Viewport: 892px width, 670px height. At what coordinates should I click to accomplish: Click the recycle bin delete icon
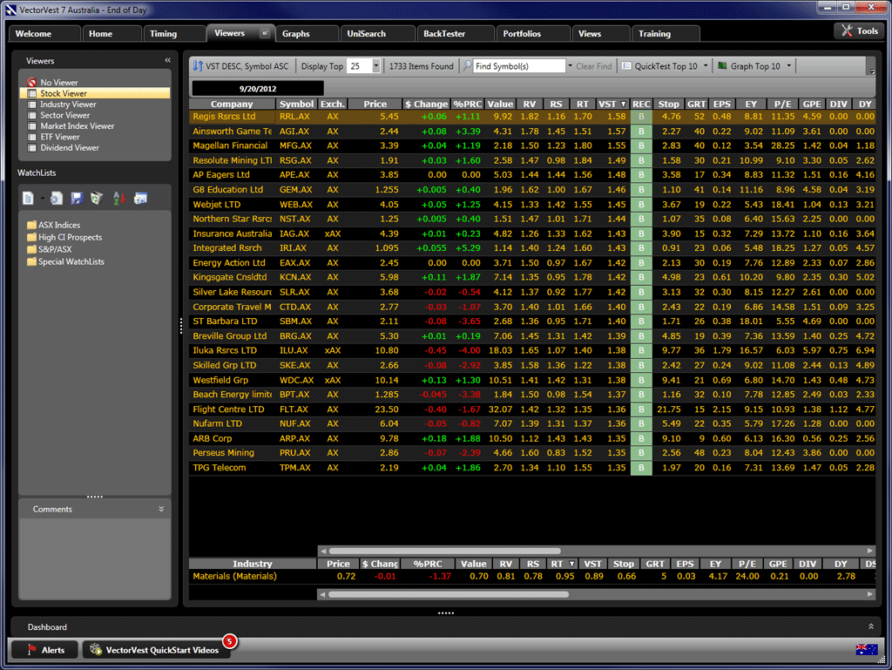click(97, 199)
